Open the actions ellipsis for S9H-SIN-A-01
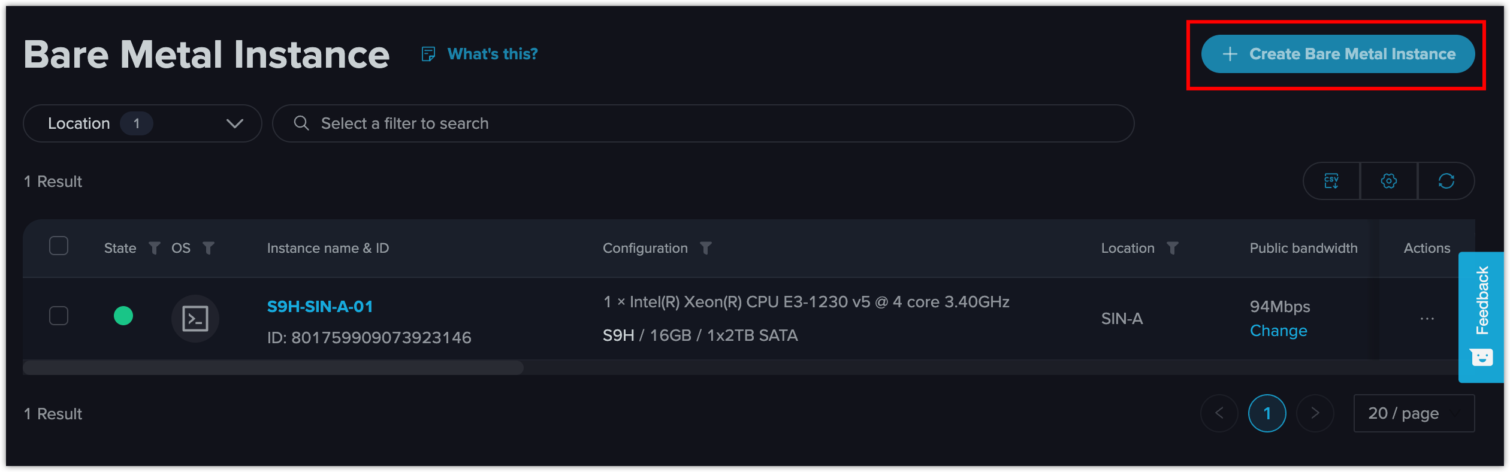This screenshot has width=1510, height=472. pyautogui.click(x=1427, y=319)
